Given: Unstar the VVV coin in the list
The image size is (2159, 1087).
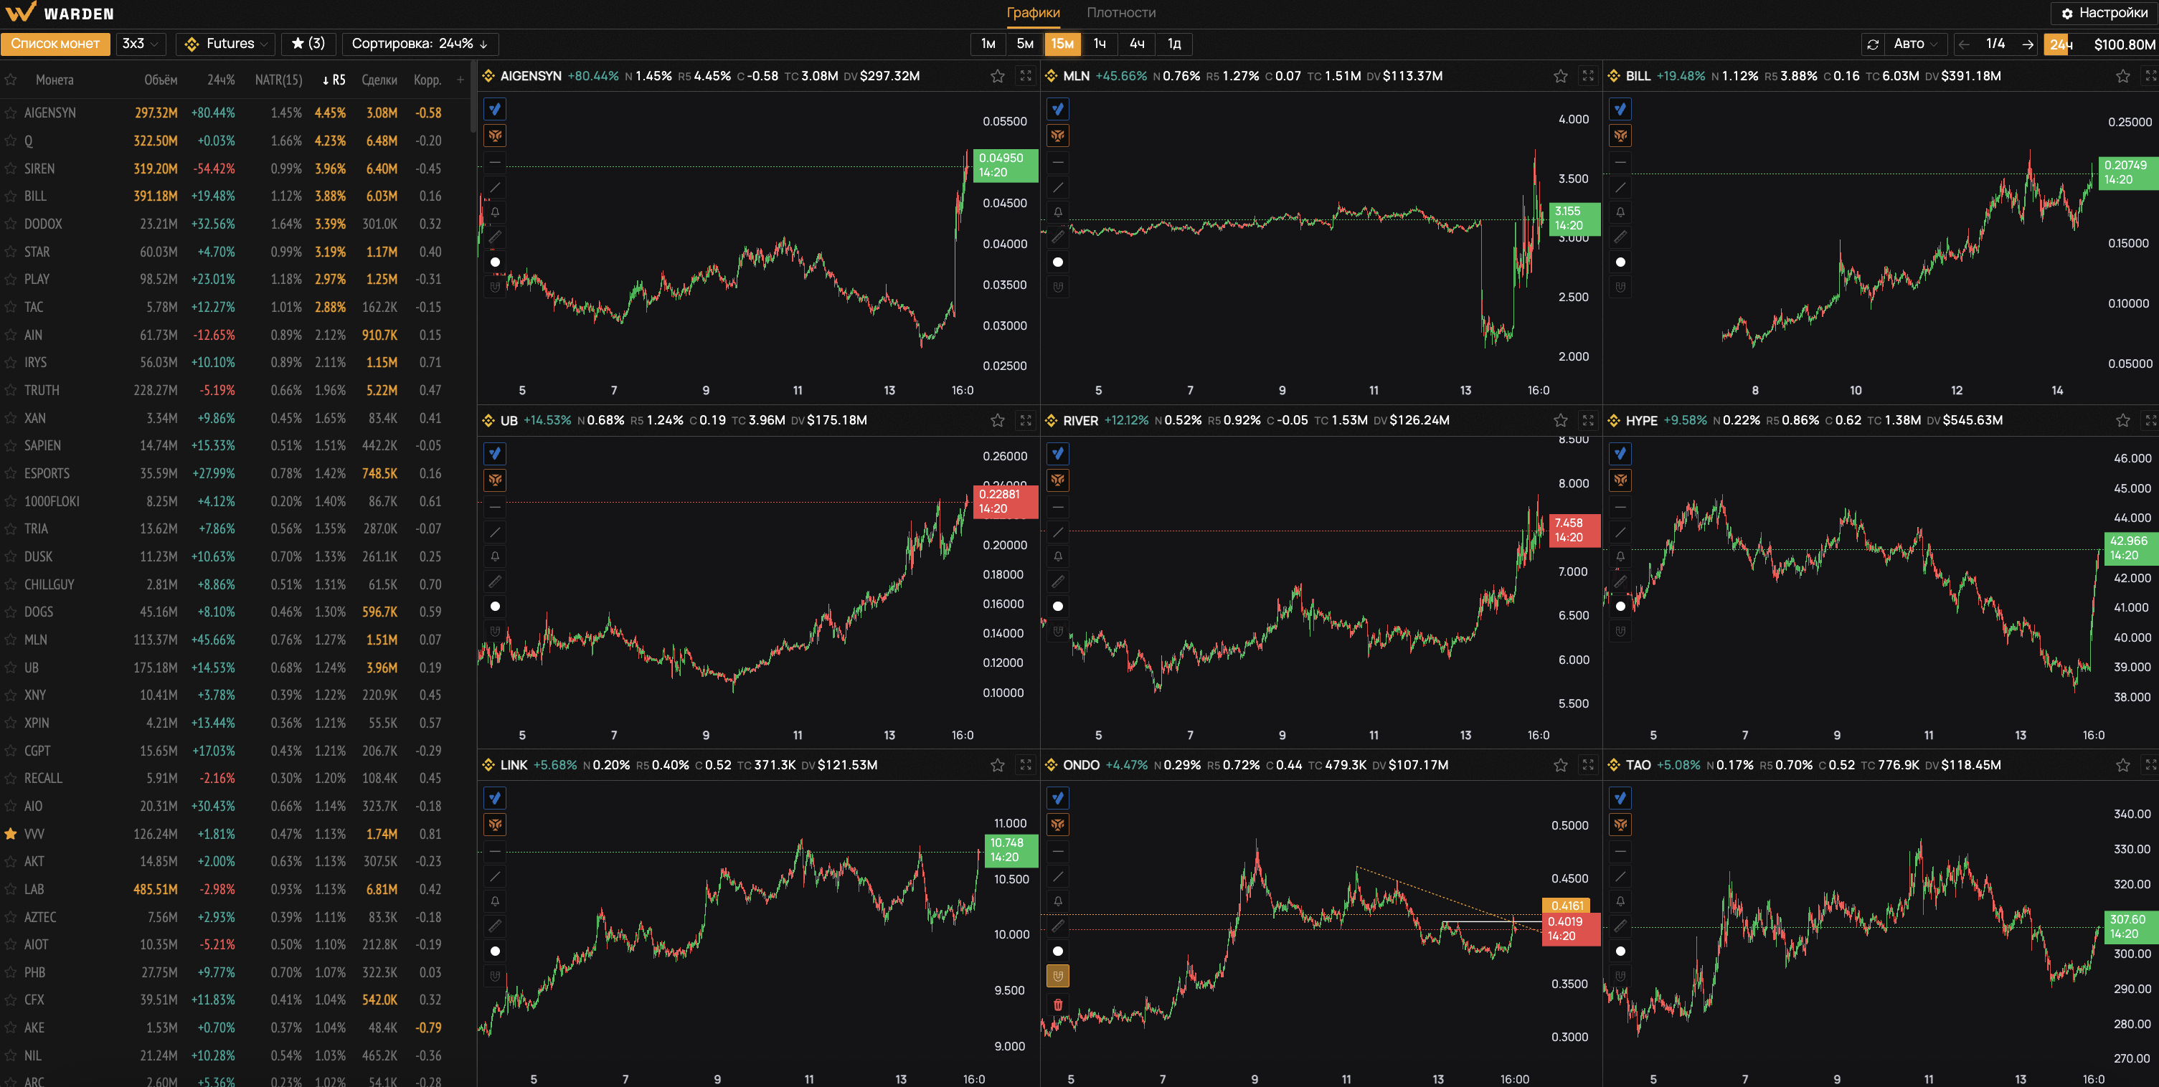Looking at the screenshot, I should coord(11,834).
